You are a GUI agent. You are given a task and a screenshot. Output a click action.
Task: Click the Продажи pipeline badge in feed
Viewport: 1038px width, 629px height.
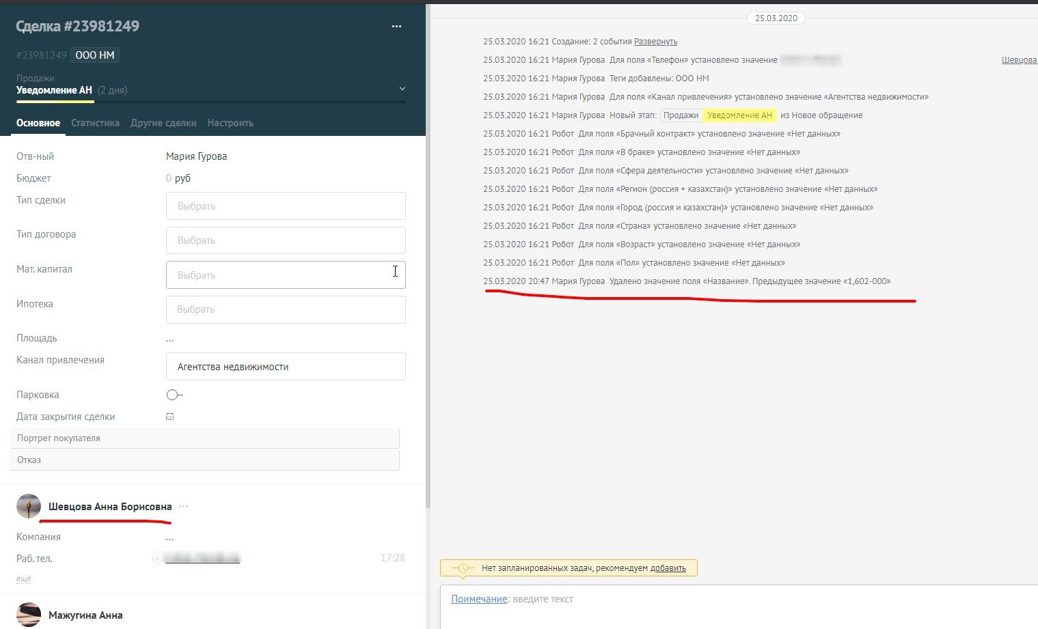(x=681, y=115)
